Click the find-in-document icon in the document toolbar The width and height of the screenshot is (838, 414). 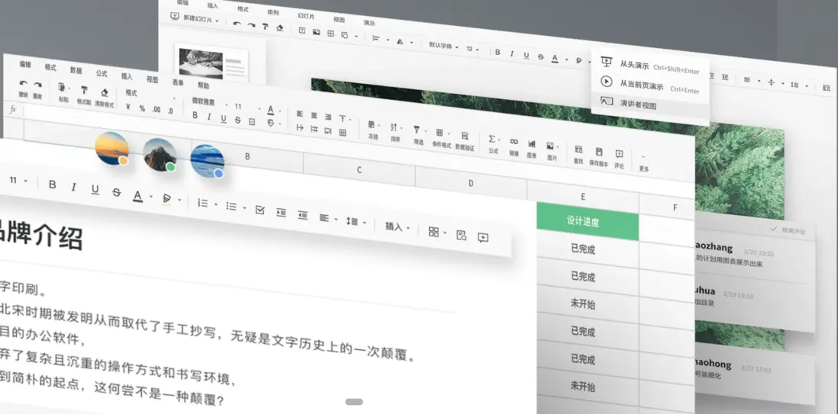461,235
